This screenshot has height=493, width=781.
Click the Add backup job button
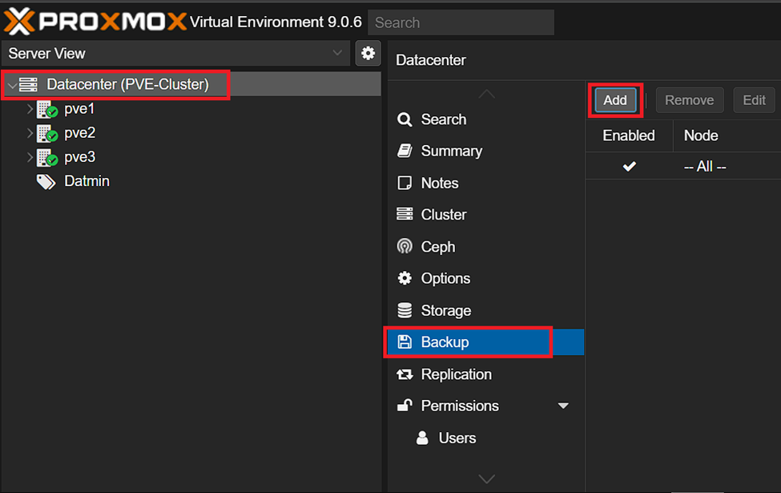point(615,100)
